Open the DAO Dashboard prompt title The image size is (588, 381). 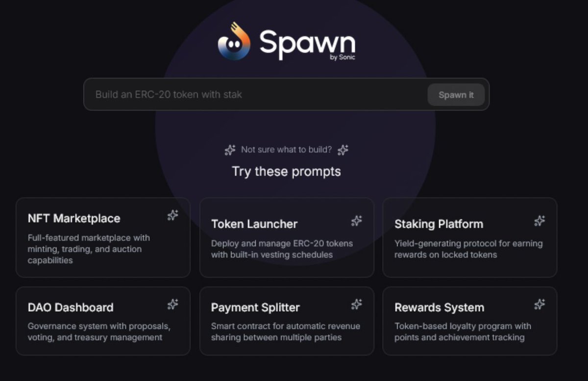[x=71, y=308]
